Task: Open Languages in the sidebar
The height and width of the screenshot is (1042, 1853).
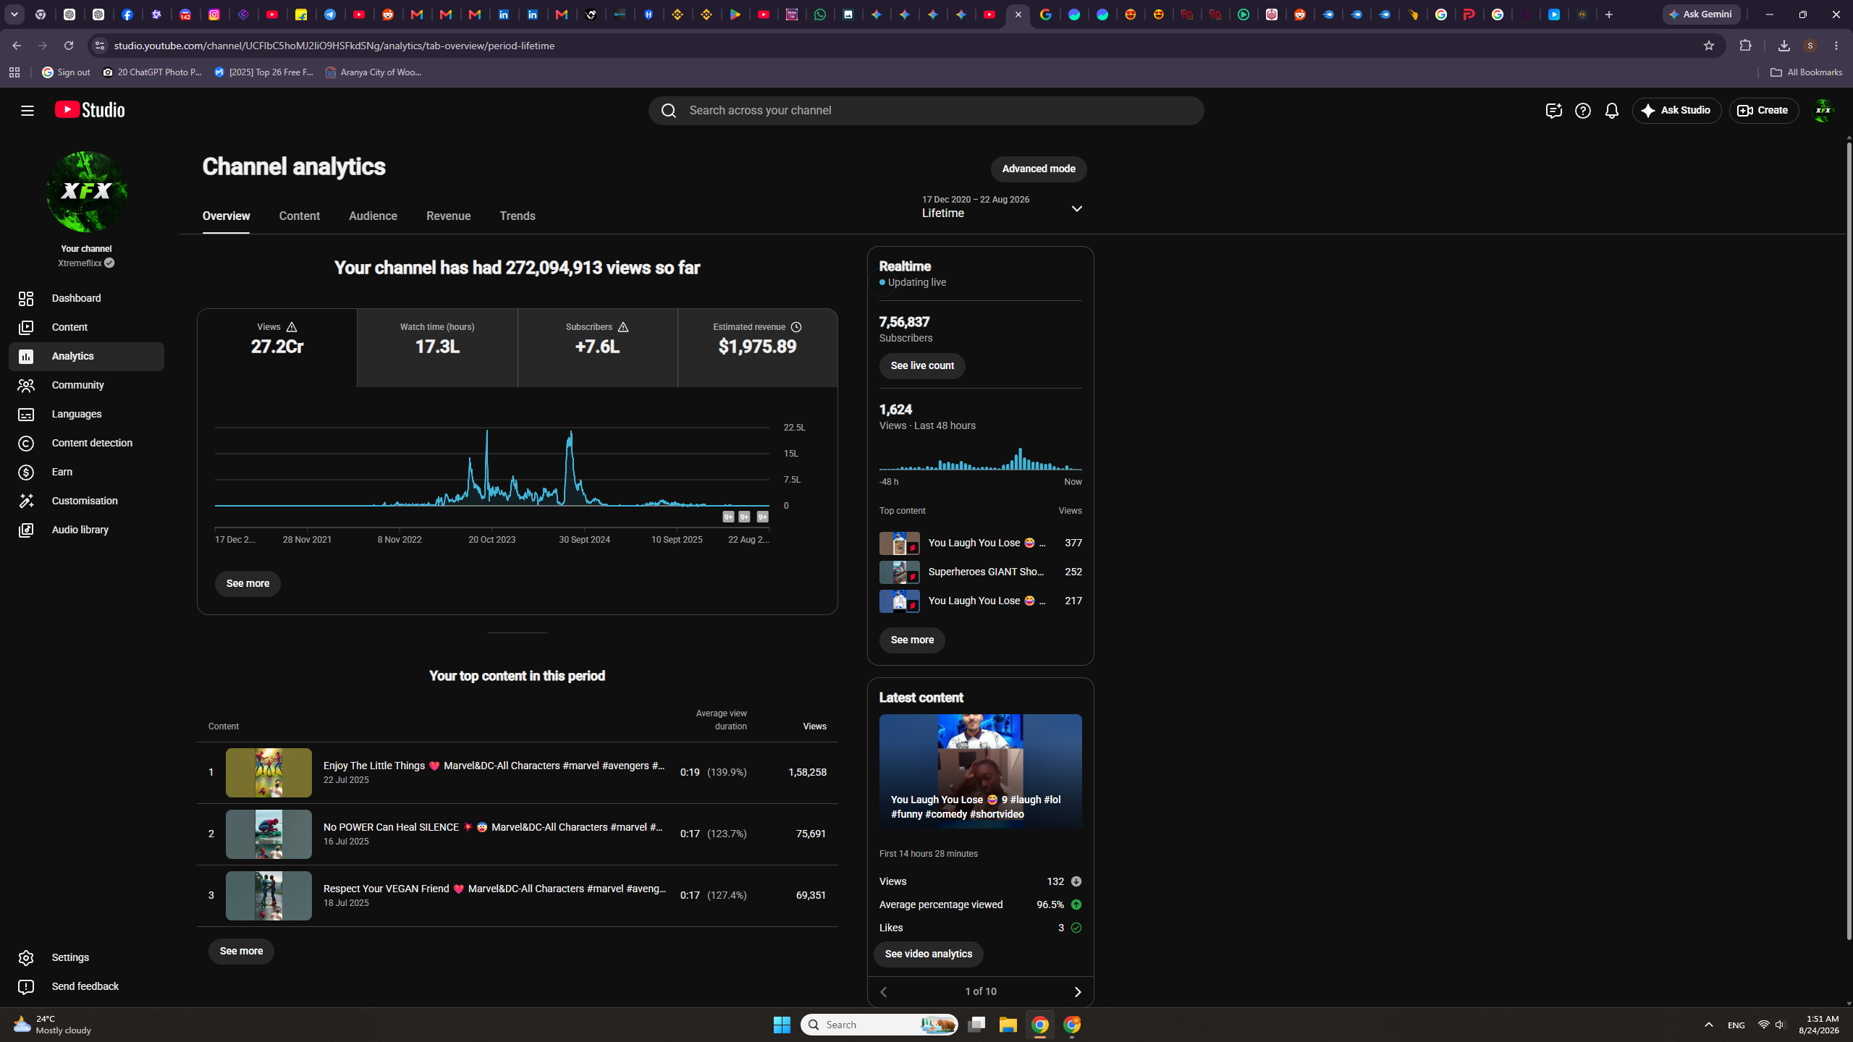Action: (86, 414)
